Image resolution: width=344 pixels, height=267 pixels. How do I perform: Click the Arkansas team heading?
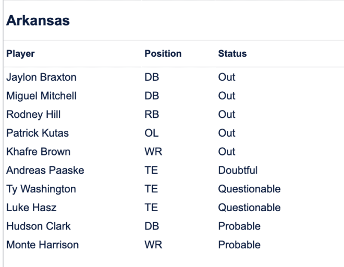click(38, 20)
